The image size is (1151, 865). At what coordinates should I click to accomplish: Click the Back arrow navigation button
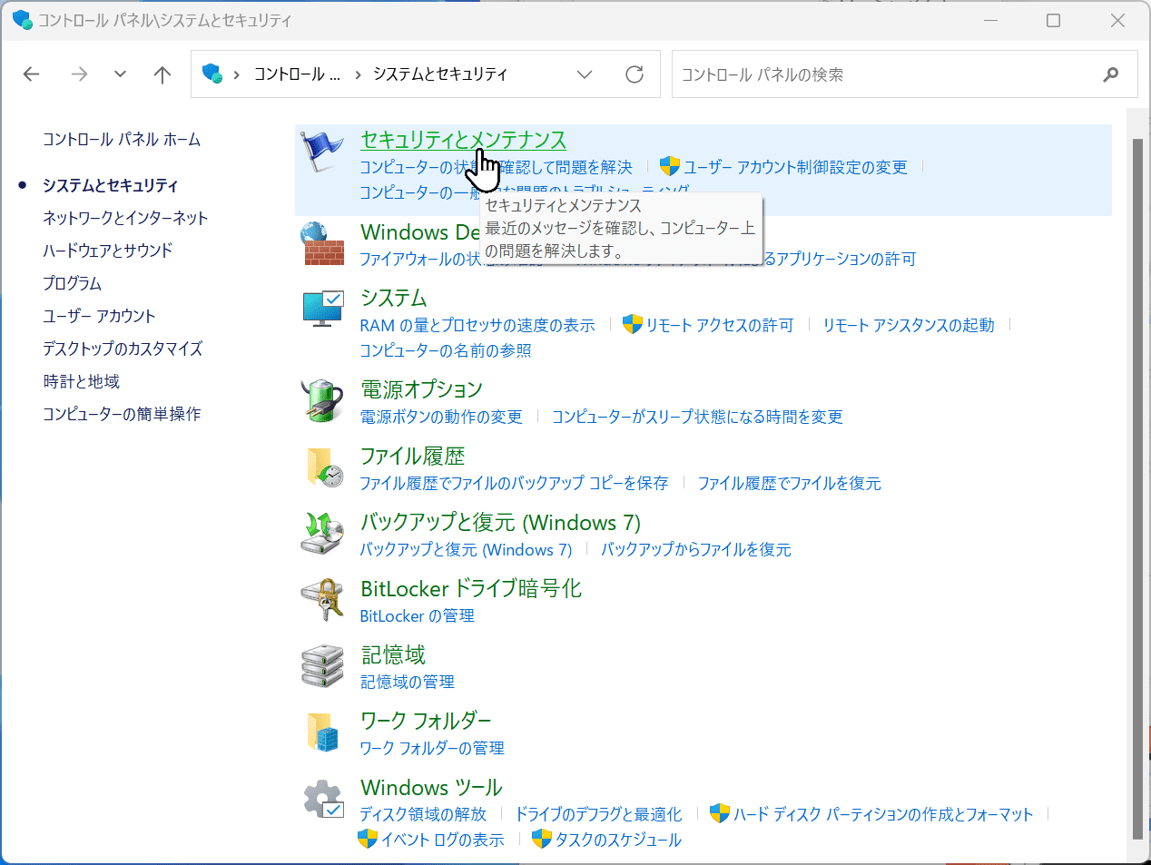point(32,74)
